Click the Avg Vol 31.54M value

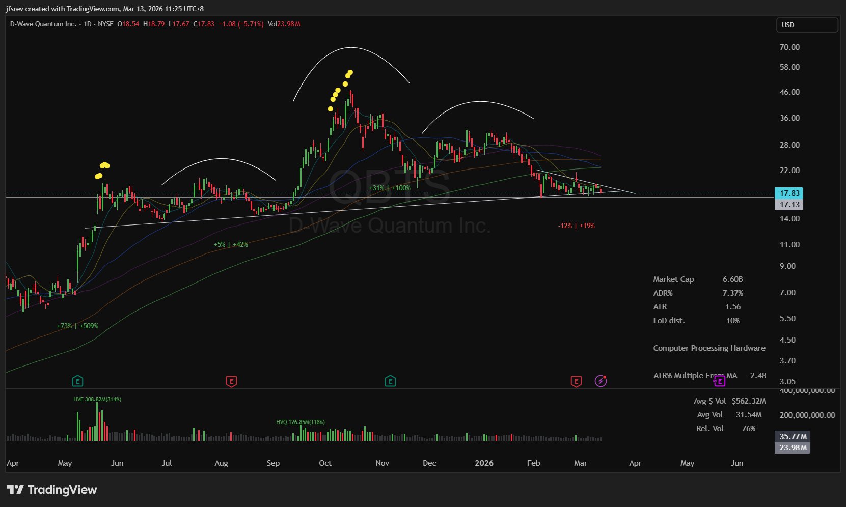(749, 415)
